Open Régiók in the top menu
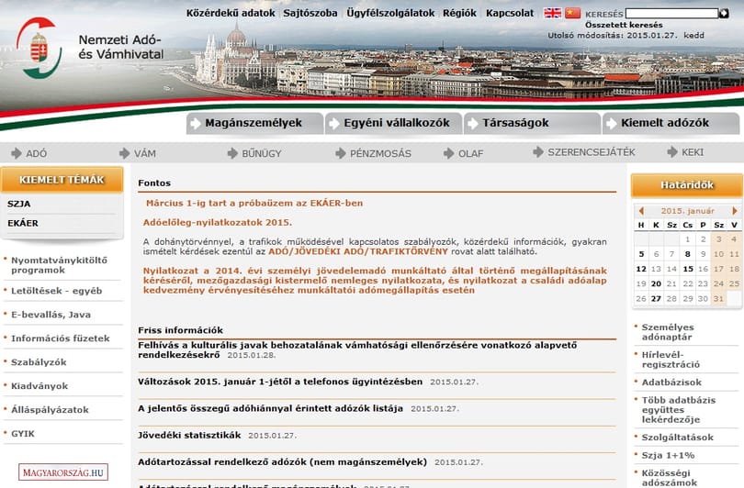This screenshot has width=744, height=488. pos(459,13)
